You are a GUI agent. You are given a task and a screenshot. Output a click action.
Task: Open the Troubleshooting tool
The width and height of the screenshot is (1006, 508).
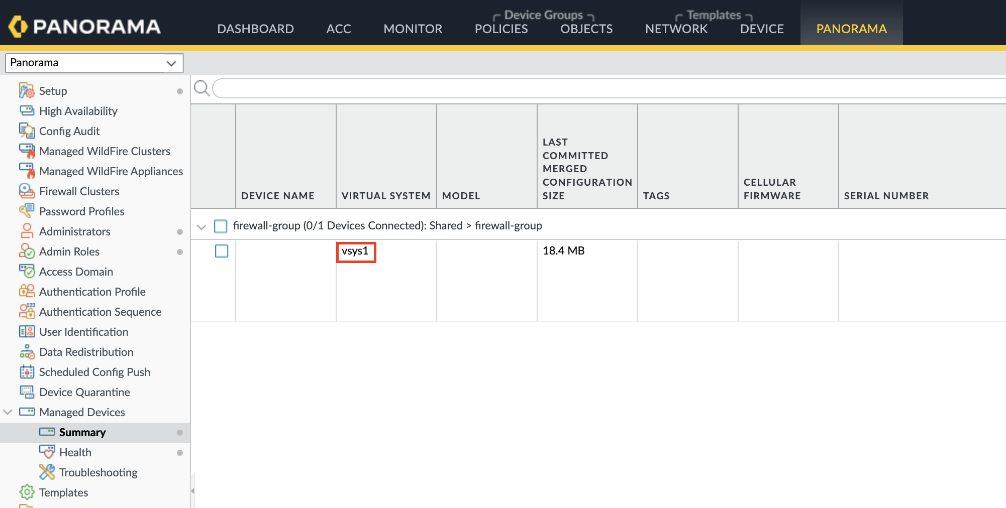coord(98,472)
